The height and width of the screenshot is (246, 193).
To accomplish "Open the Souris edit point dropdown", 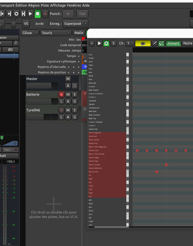I will [56, 33].
